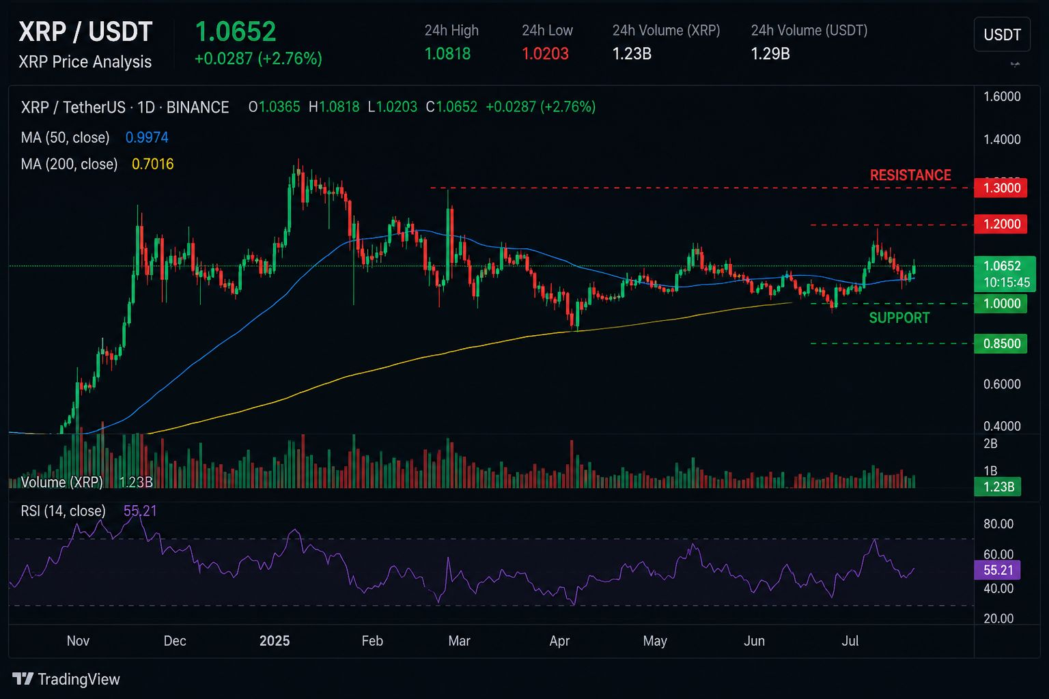Click the 0.6000 price axis label

pyautogui.click(x=1002, y=384)
